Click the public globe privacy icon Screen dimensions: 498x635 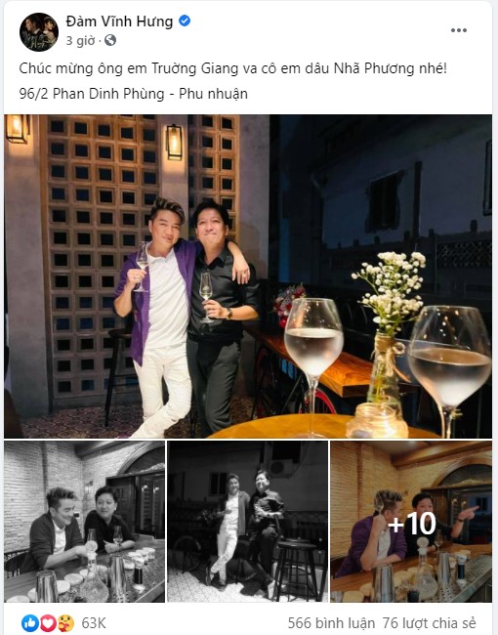tap(110, 40)
